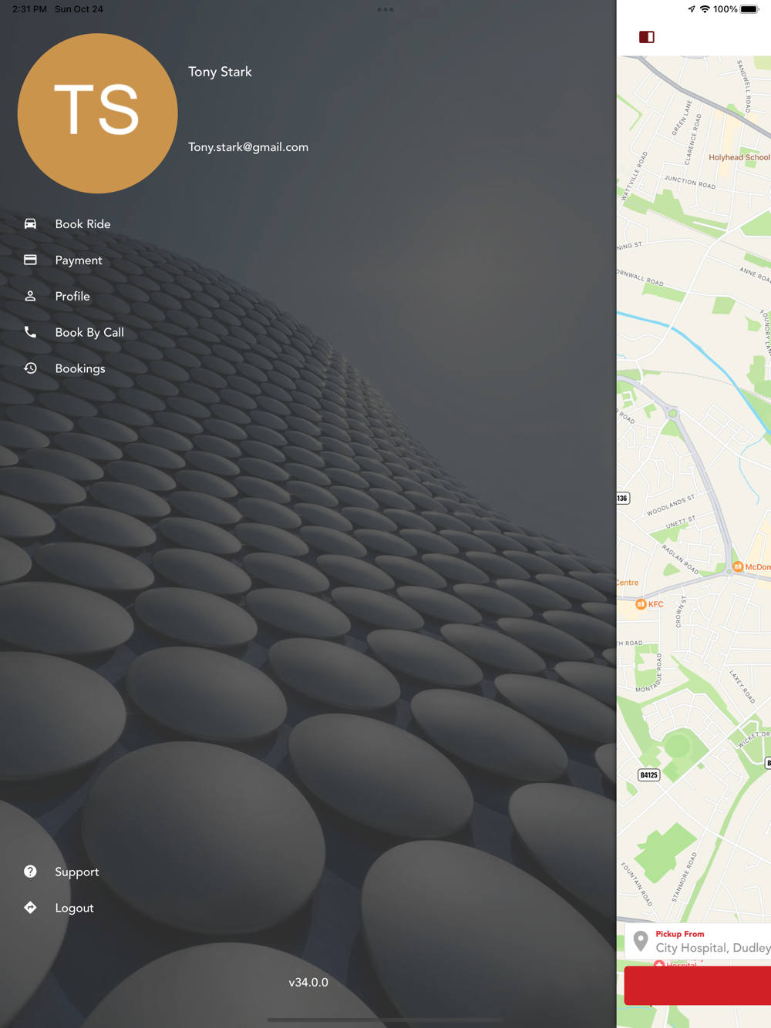Open the Book Ride menu item
Screen dimensions: 771x1028
82,224
